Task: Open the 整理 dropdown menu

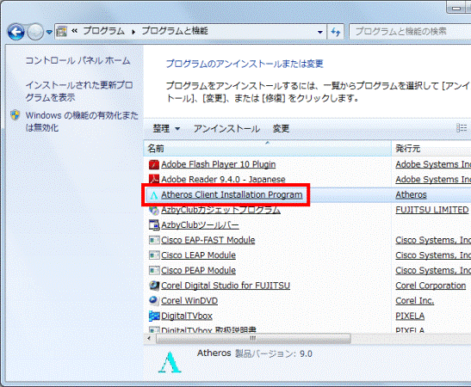Action: 166,129
